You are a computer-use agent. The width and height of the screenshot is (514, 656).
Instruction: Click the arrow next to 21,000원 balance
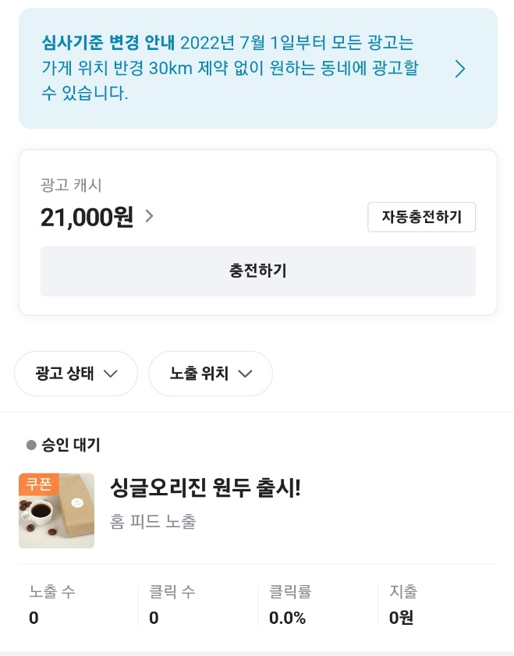pyautogui.click(x=148, y=217)
